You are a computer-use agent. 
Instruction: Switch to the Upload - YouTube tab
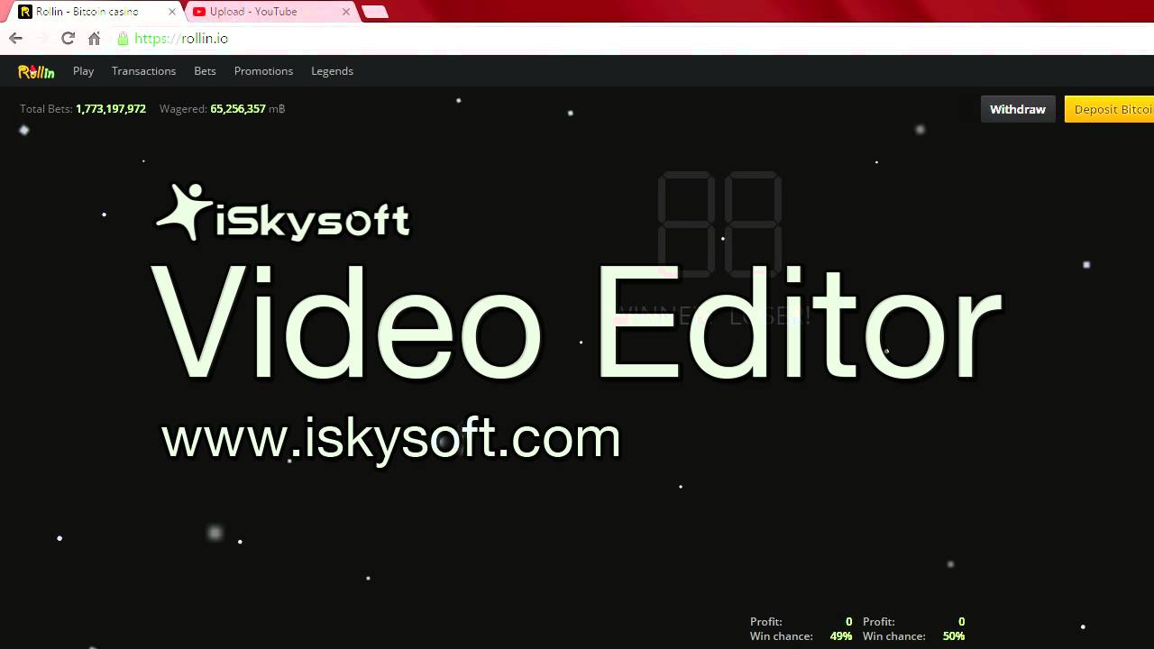(x=270, y=12)
